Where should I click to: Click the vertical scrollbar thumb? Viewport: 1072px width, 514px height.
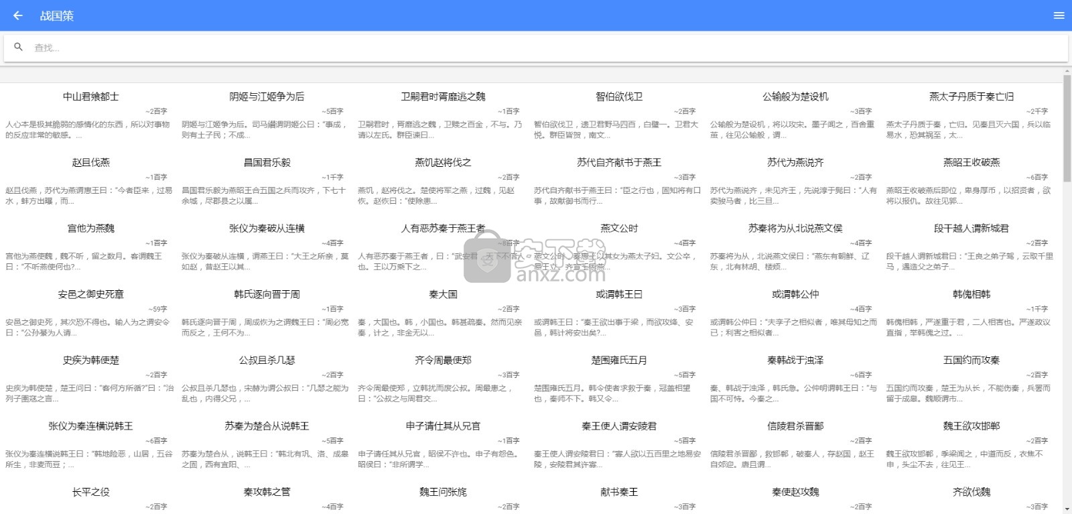coord(1067,127)
